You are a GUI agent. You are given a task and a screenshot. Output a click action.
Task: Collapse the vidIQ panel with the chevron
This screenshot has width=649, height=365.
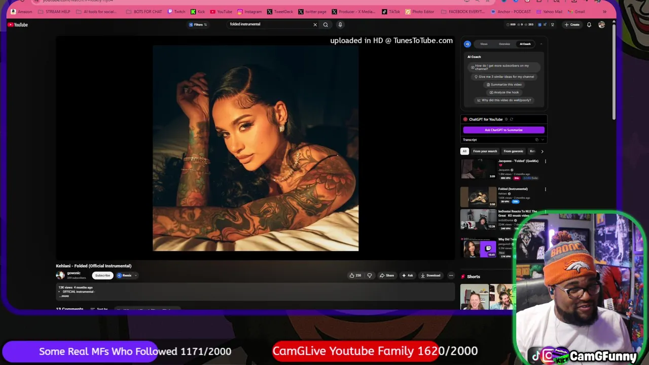coord(541,44)
